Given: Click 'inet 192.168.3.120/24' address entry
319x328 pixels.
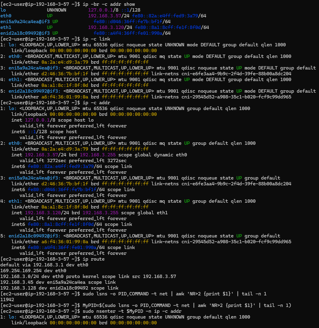Looking at the screenshot, I should pos(40,213).
